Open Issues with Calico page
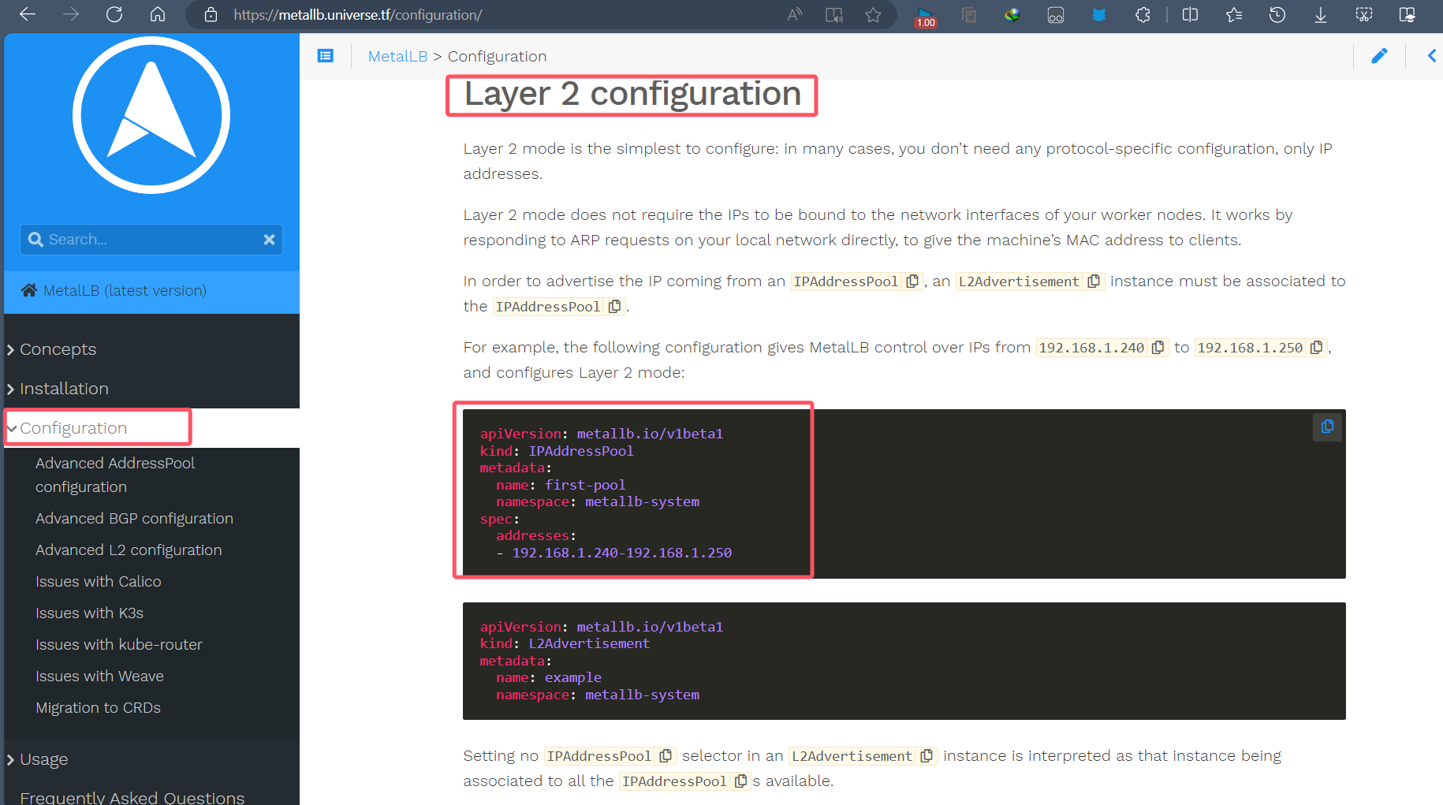The height and width of the screenshot is (805, 1443). pyautogui.click(x=99, y=581)
